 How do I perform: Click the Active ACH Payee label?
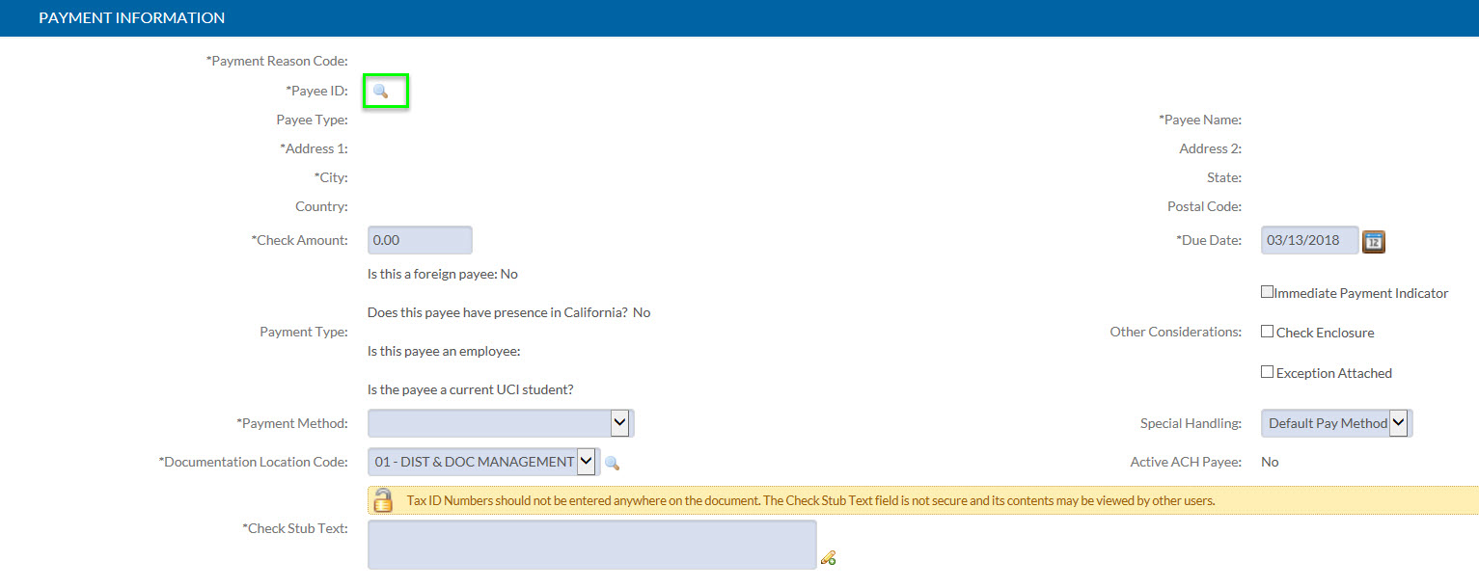tap(1186, 462)
